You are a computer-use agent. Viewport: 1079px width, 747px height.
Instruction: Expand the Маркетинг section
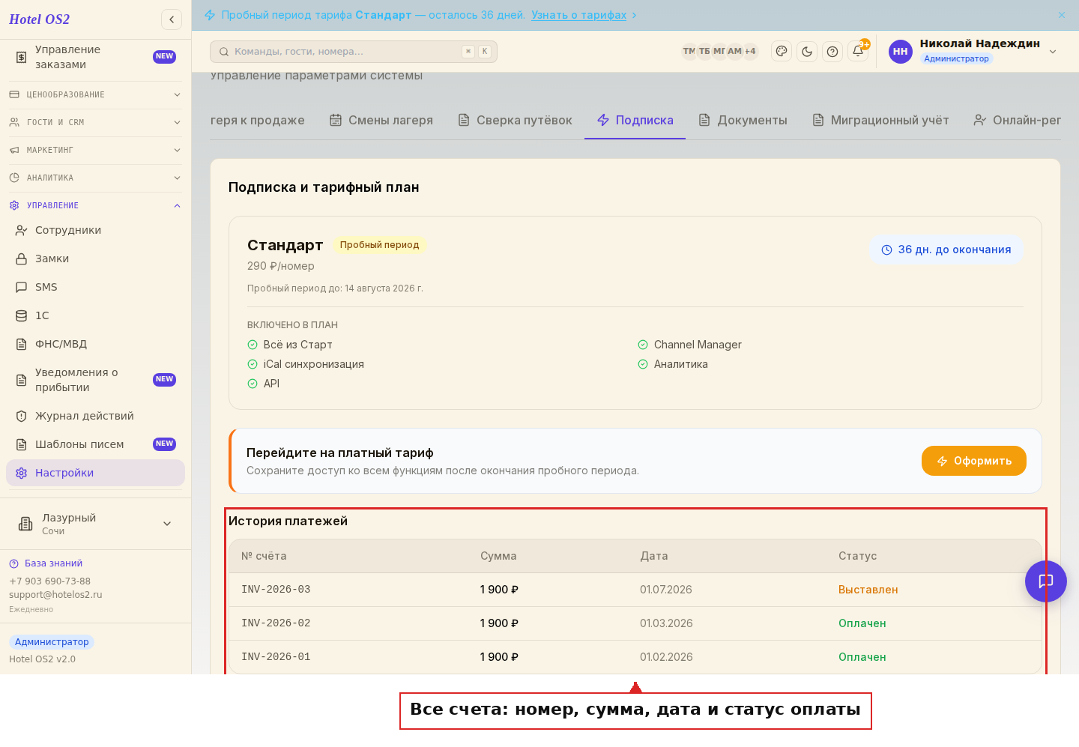(95, 150)
